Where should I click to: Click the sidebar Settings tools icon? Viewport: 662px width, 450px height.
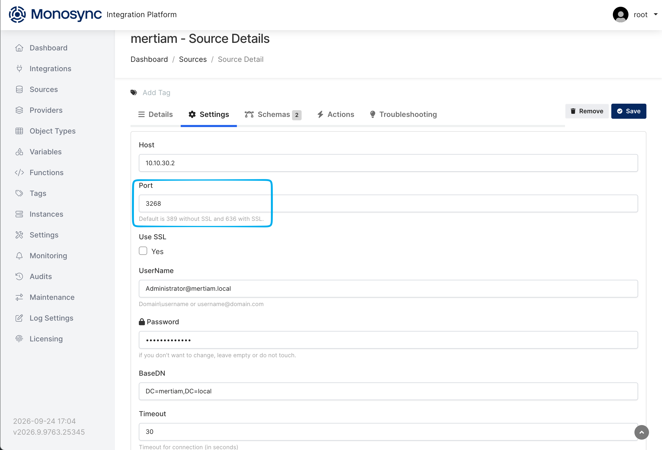[x=19, y=235]
